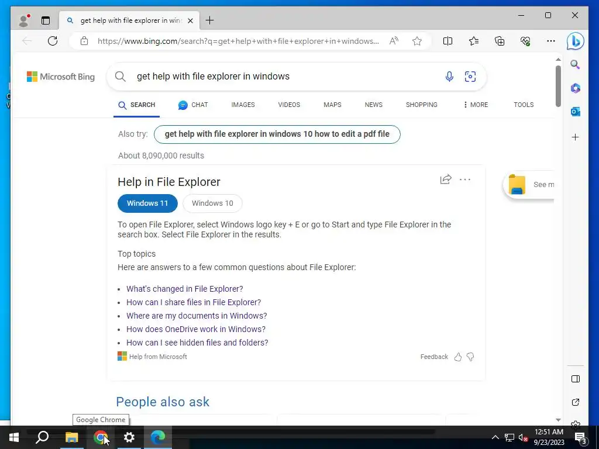The height and width of the screenshot is (449, 599).
Task: Add this page to favorites star
Action: point(417,41)
